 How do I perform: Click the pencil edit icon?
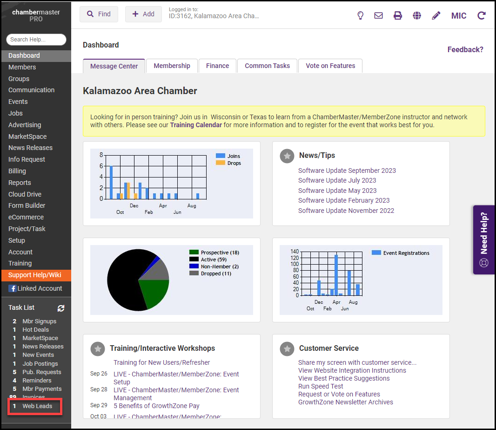[436, 15]
